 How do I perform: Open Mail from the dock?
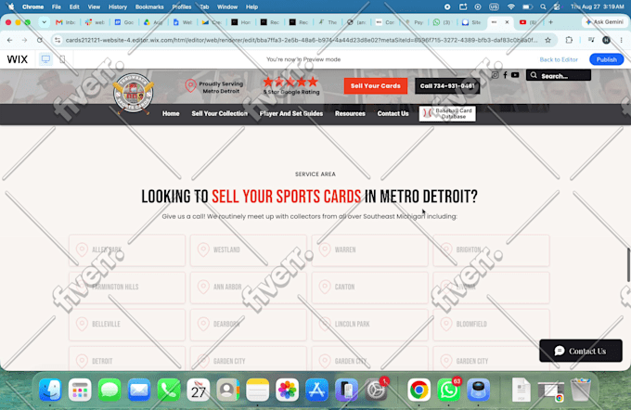[x=139, y=390]
